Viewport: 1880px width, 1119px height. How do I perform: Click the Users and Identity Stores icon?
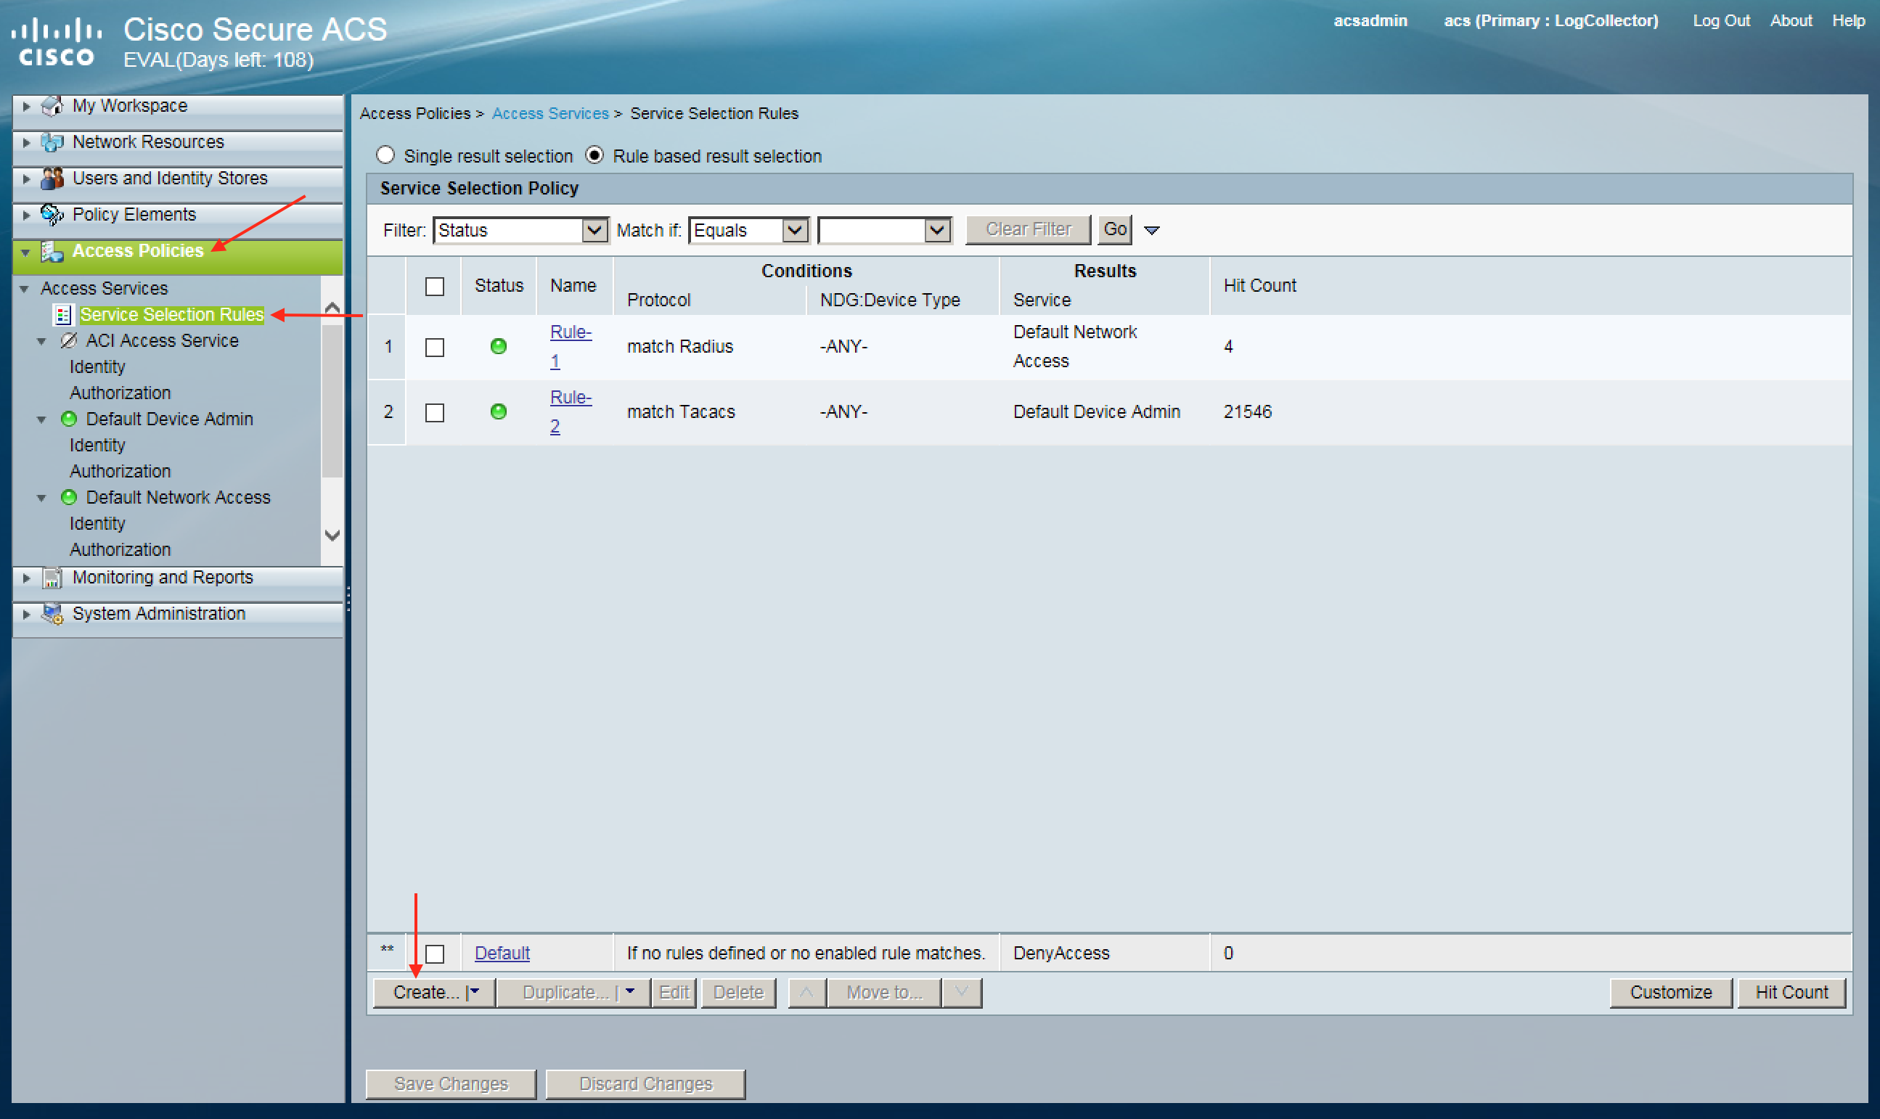pyautogui.click(x=52, y=179)
